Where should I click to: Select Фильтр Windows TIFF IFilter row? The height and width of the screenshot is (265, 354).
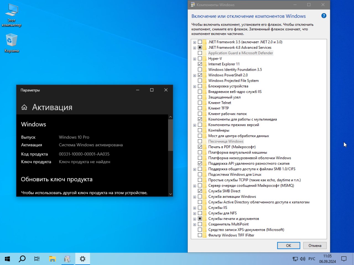231,235
